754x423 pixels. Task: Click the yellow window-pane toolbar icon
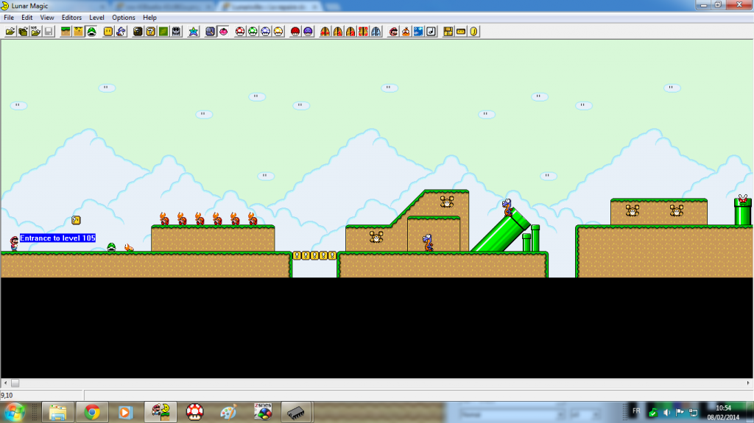click(448, 31)
